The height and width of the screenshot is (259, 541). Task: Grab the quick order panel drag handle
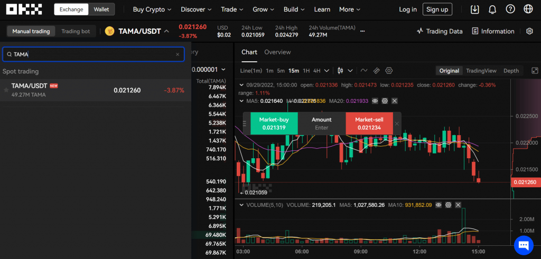tap(245, 123)
